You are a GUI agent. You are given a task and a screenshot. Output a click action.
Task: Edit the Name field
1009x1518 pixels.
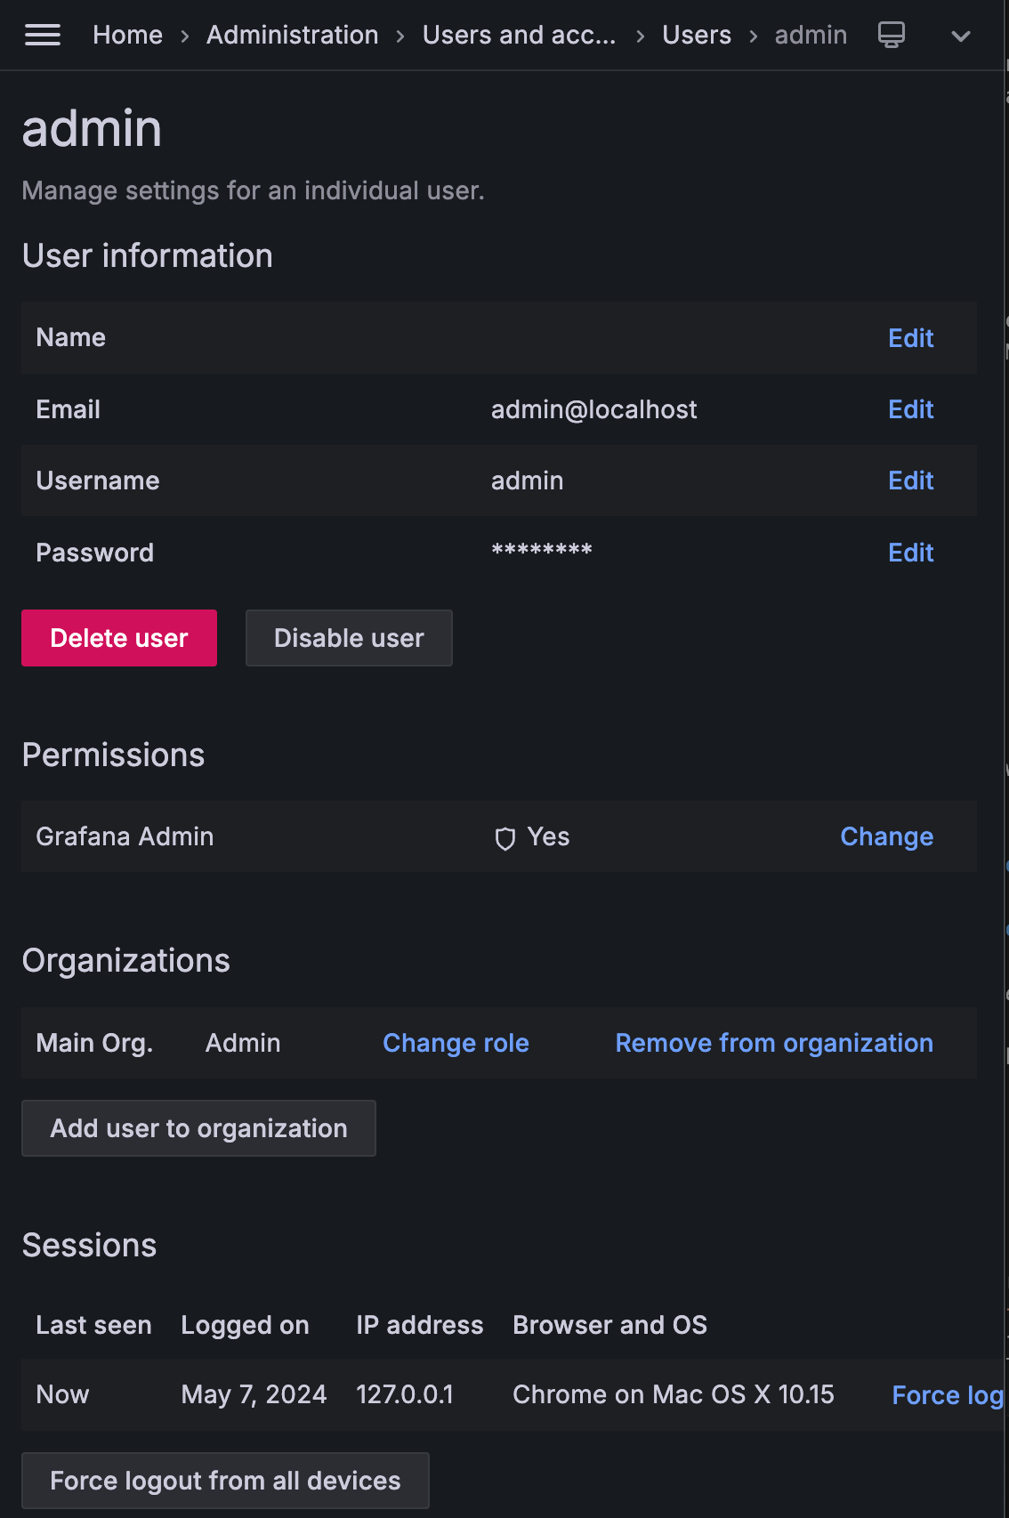click(x=910, y=338)
